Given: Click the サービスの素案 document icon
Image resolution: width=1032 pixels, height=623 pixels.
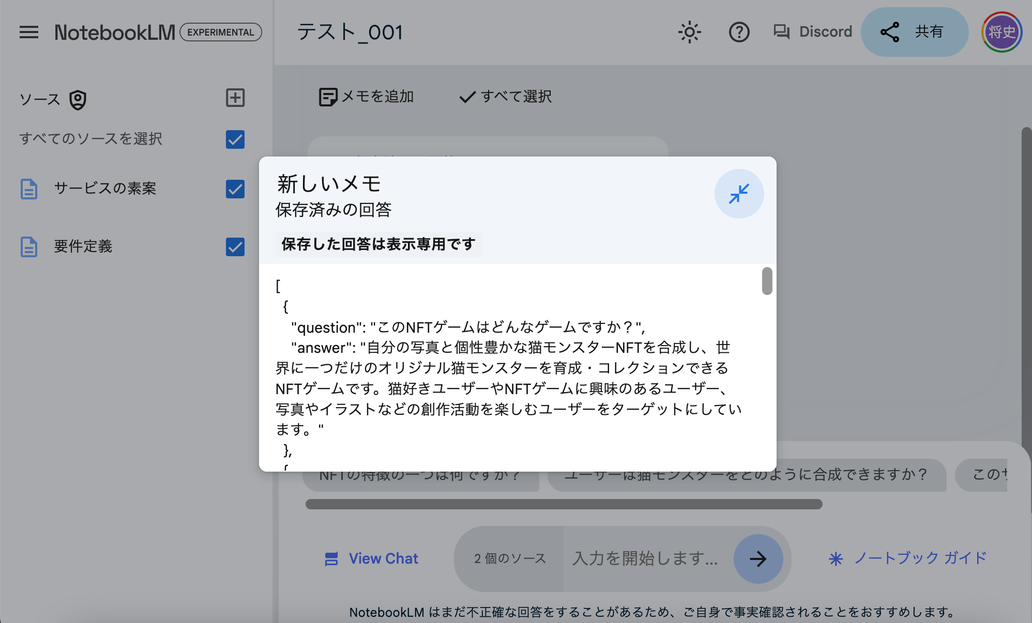Looking at the screenshot, I should pos(29,189).
